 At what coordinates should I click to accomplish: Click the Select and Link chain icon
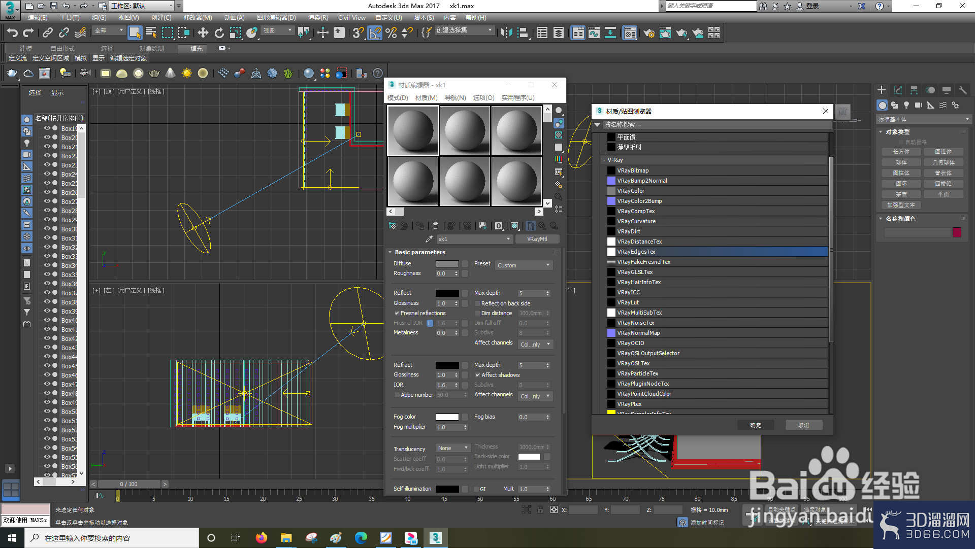click(48, 33)
